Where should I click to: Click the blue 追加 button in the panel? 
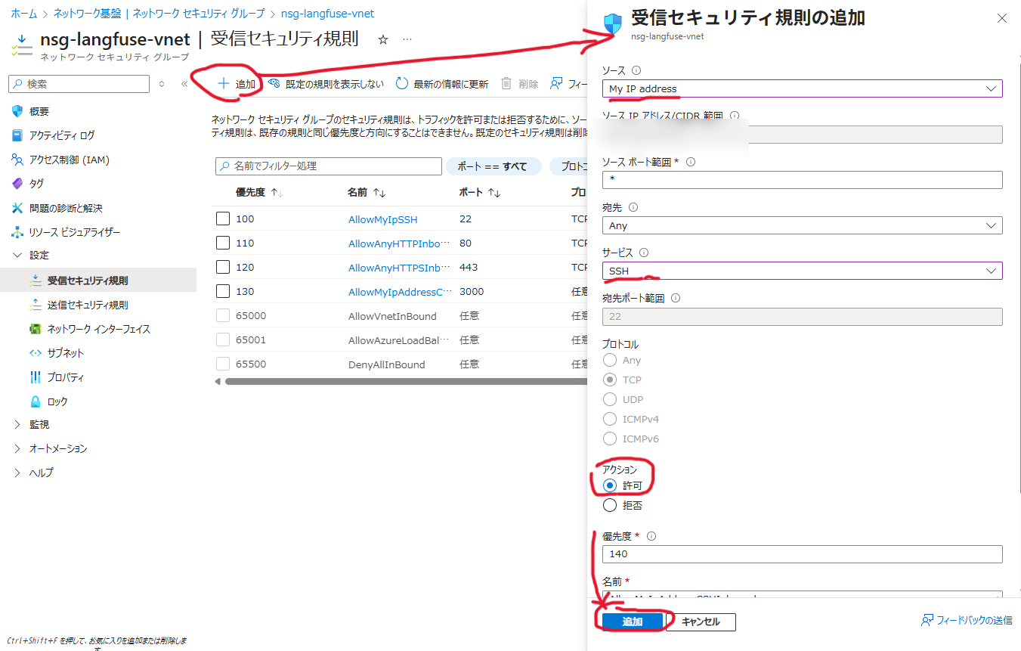coord(633,622)
